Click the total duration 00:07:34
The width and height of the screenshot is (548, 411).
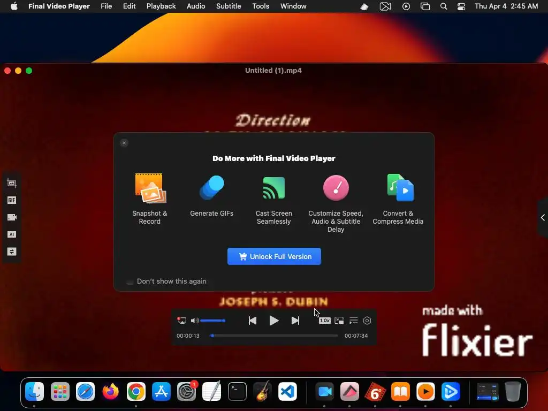pyautogui.click(x=356, y=336)
